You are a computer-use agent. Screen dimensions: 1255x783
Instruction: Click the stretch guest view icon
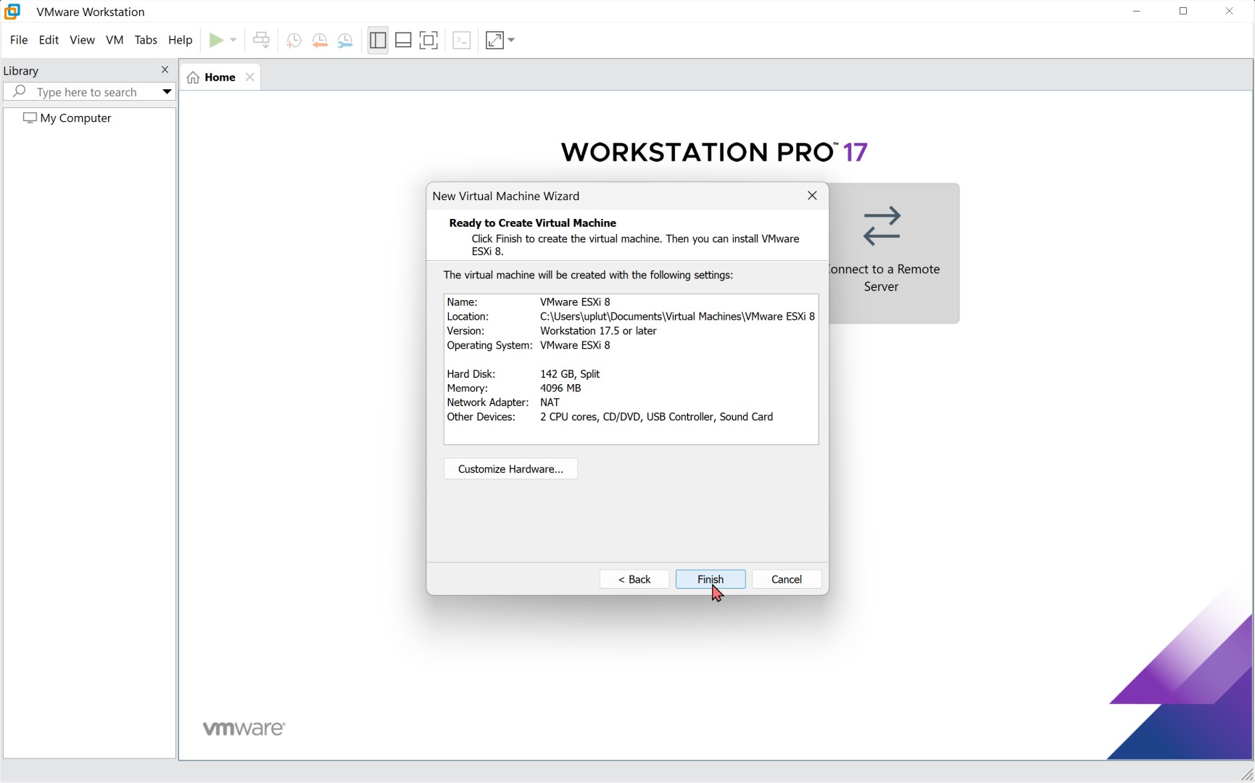pyautogui.click(x=494, y=41)
